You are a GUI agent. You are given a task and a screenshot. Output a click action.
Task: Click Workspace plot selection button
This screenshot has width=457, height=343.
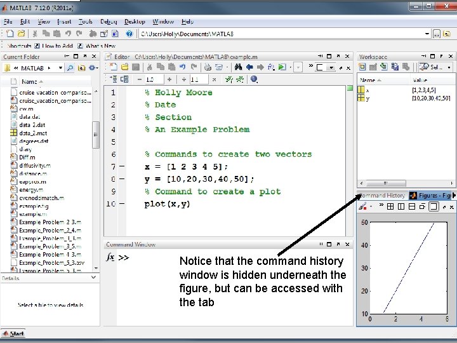click(x=435, y=67)
